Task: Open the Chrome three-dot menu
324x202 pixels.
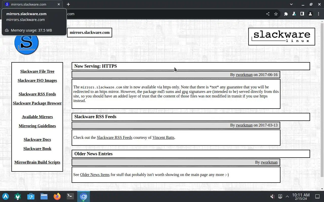Action: click(318, 14)
